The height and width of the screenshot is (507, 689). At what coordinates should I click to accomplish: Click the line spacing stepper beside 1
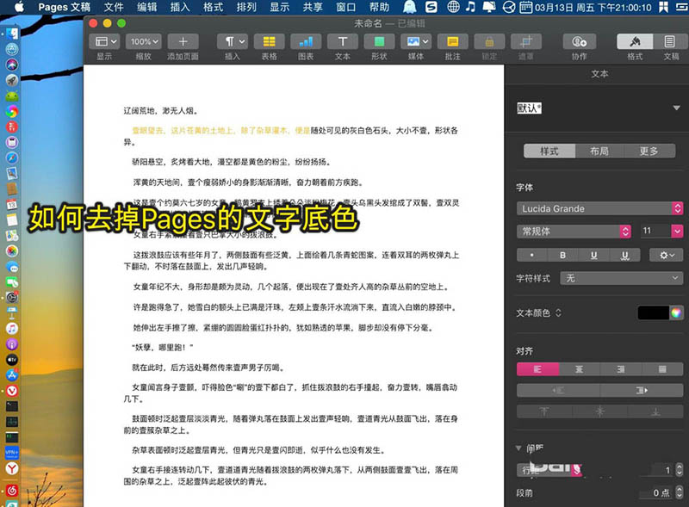pos(679,470)
